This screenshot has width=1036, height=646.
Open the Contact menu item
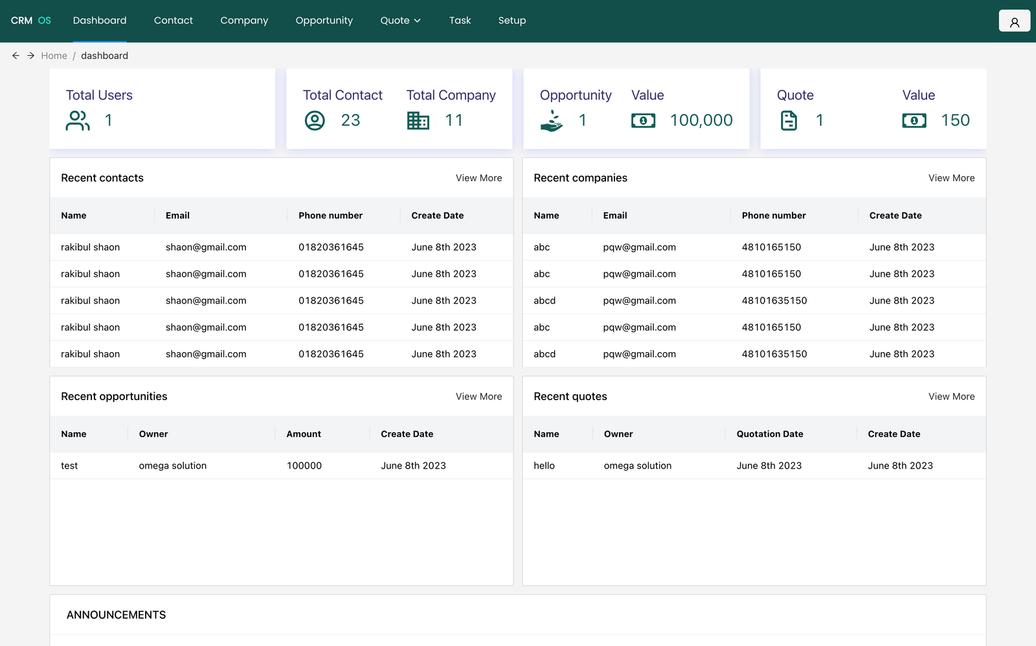click(173, 21)
